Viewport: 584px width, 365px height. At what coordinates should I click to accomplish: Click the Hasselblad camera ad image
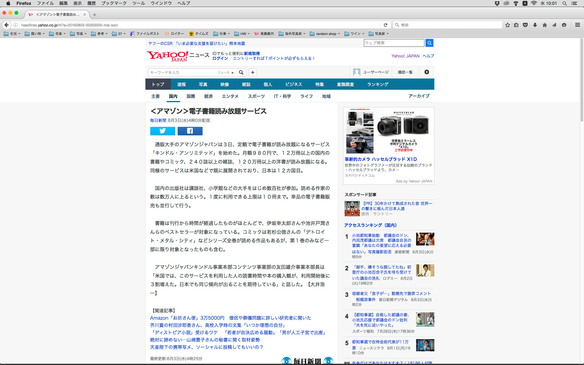coord(388,131)
